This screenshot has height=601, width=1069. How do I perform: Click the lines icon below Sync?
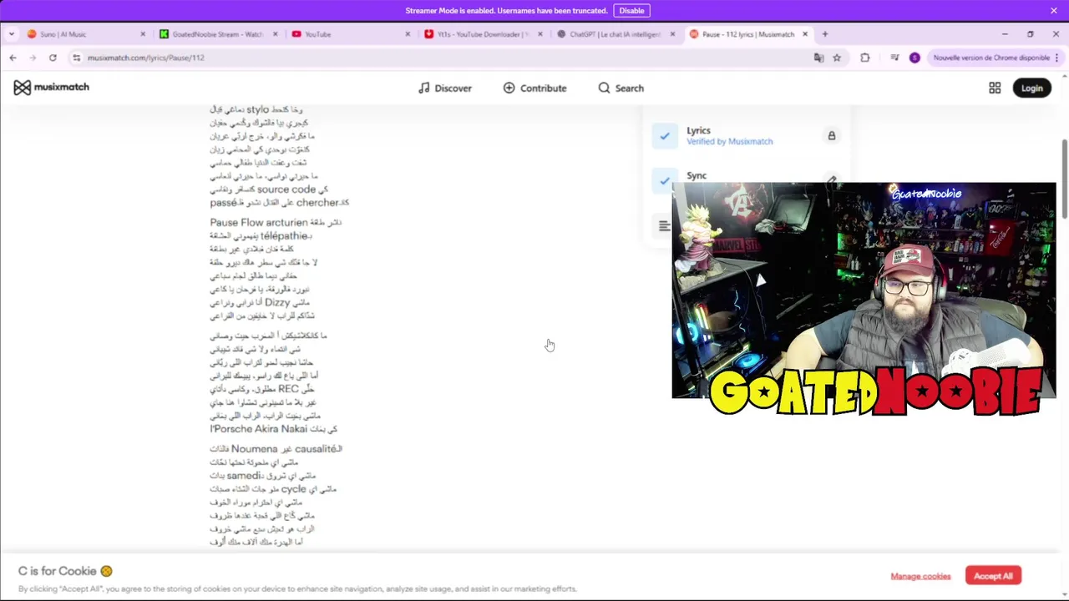pyautogui.click(x=664, y=225)
